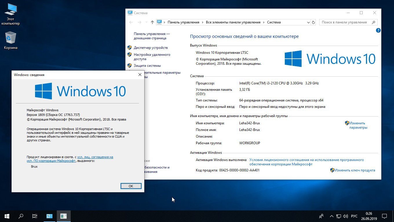394x222 pixels.
Task: Click Активация Windows выполнена text
Action: 221,160
